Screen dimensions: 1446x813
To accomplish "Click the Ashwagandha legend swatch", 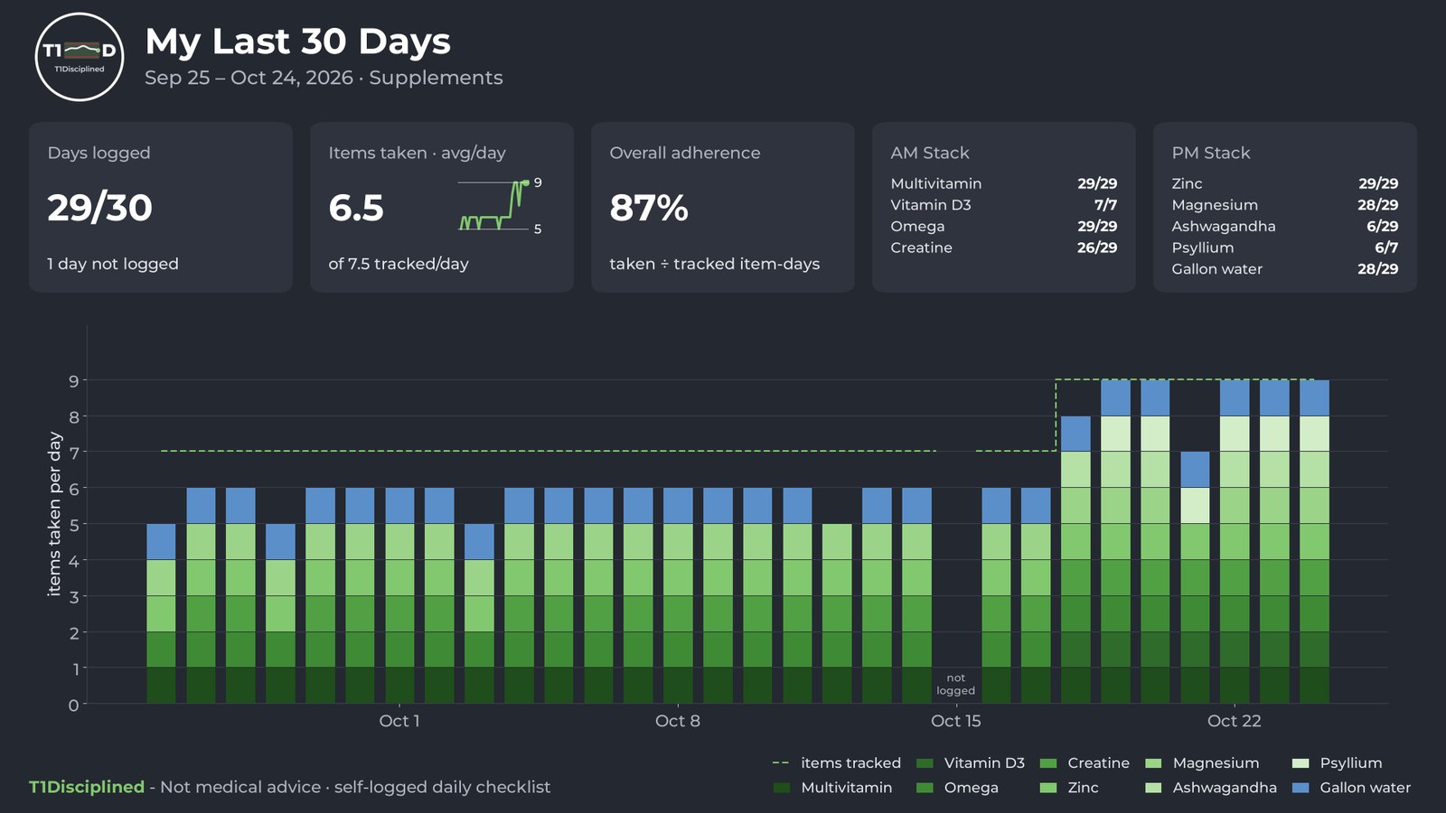I will 1153,788.
